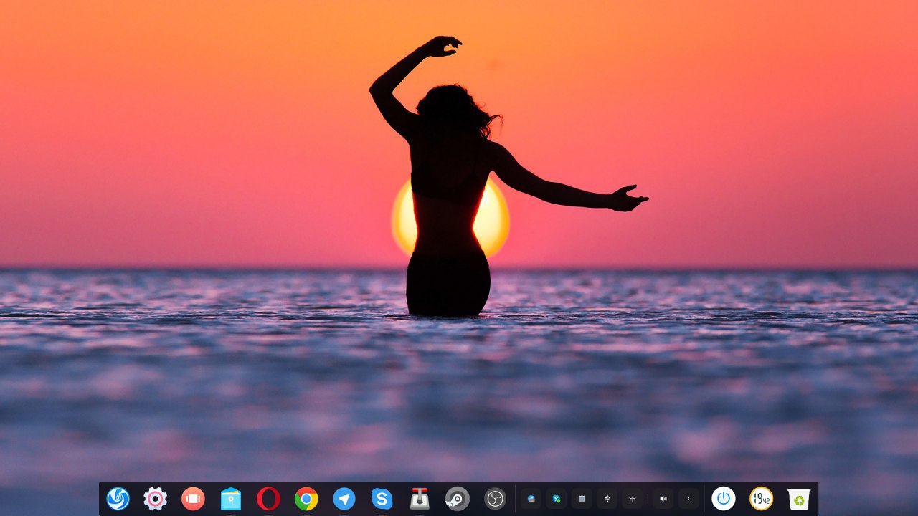This screenshot has height=516, width=918.
Task: Launch Opera browser from the dock
Action: (268, 499)
